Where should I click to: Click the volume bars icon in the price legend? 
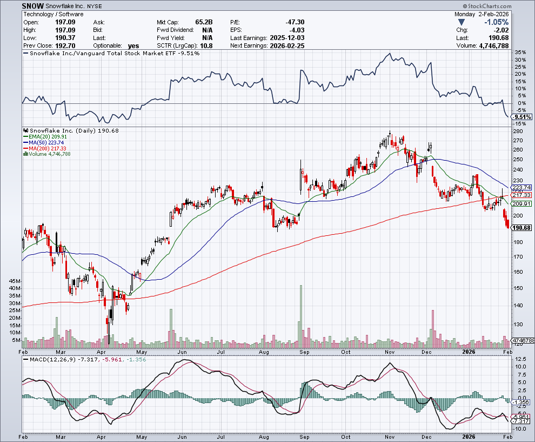[x=25, y=154]
